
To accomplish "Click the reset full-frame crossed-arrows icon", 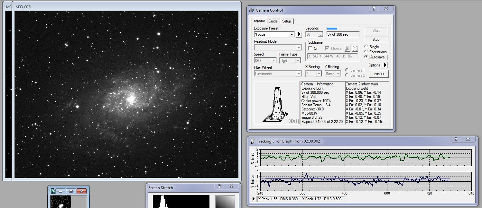I will tap(356, 48).
